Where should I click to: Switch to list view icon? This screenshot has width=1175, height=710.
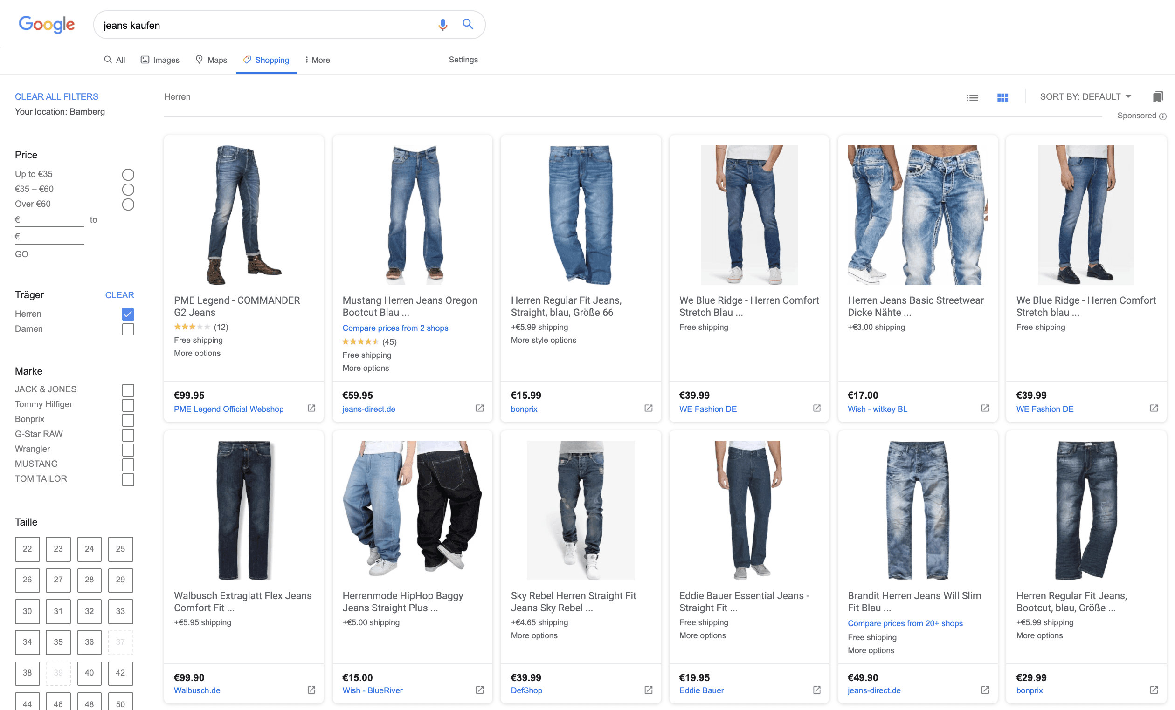click(x=972, y=97)
